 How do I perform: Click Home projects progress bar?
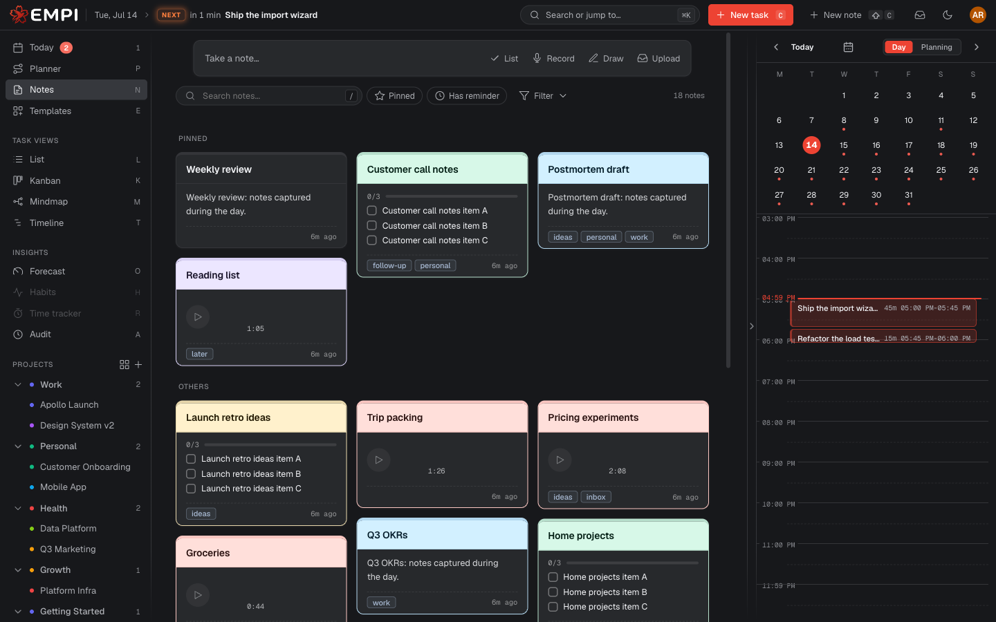coord(632,563)
